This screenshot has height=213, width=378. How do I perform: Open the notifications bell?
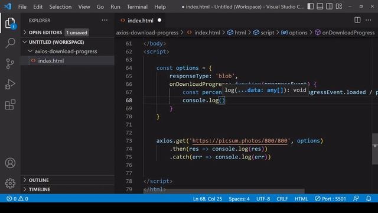pos(369,199)
